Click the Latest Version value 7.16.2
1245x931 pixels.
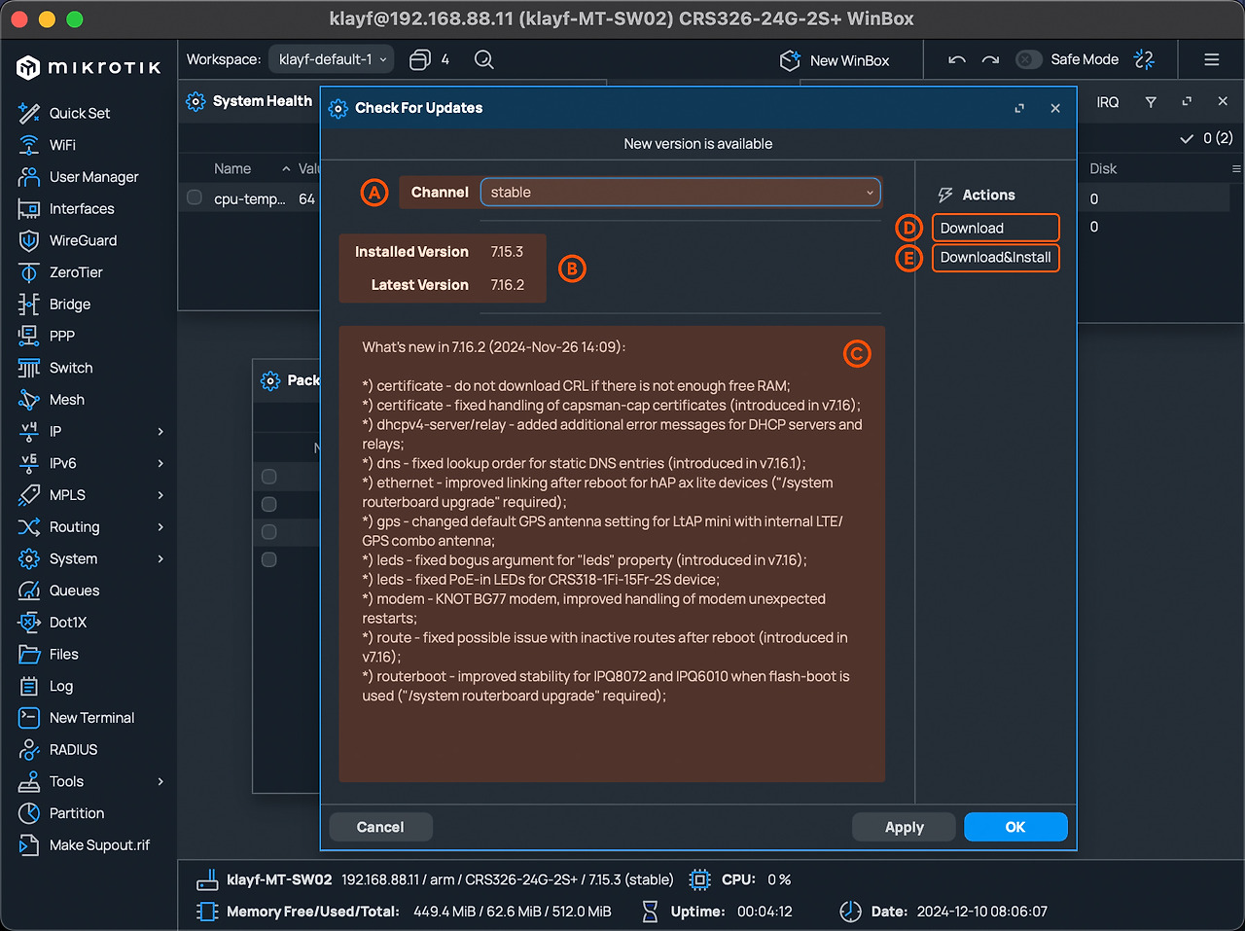pos(507,285)
